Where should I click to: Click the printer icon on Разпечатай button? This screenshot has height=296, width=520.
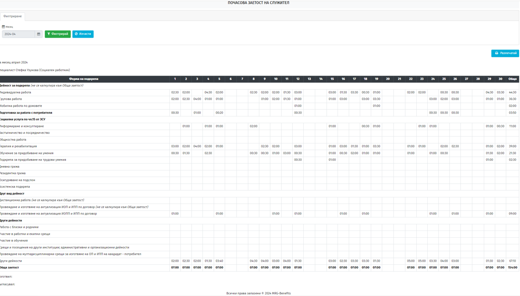click(x=496, y=53)
